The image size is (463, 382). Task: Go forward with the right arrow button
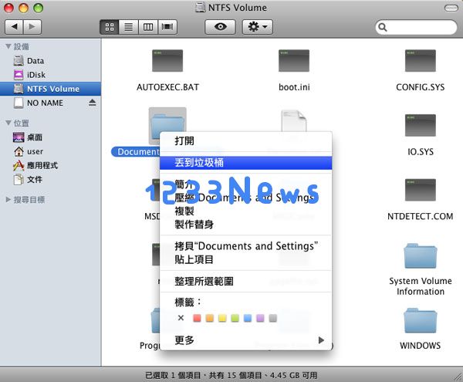(32, 27)
